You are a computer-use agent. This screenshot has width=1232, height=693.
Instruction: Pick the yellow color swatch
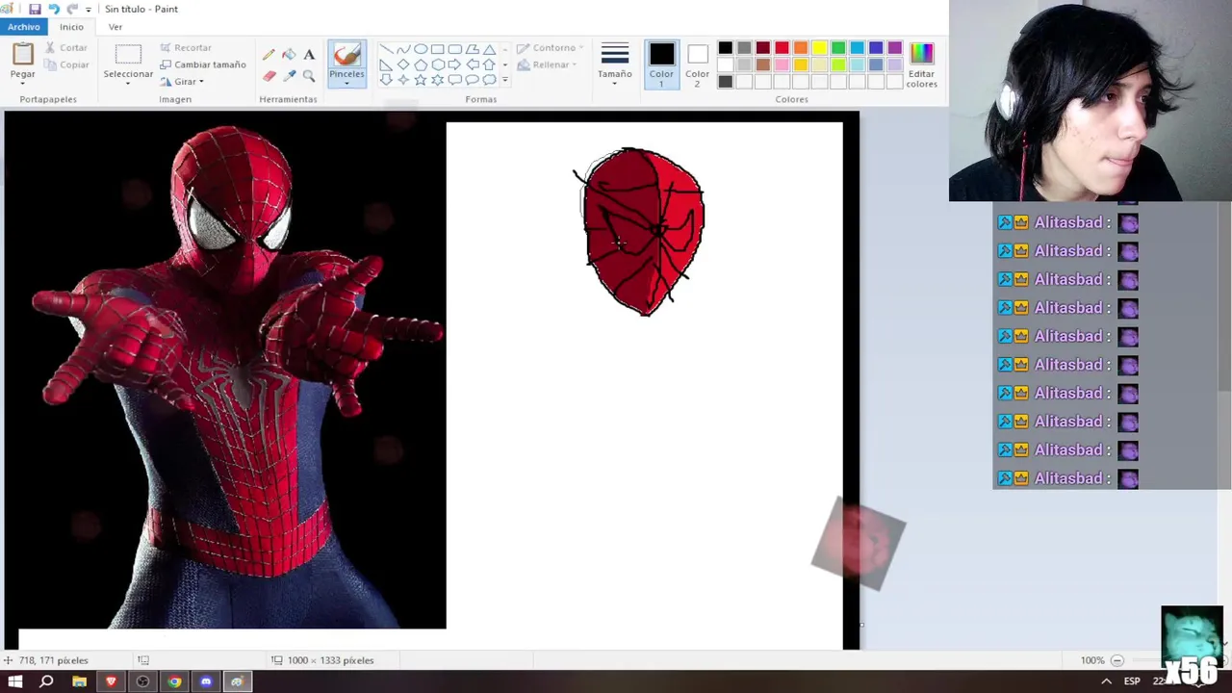click(x=819, y=48)
